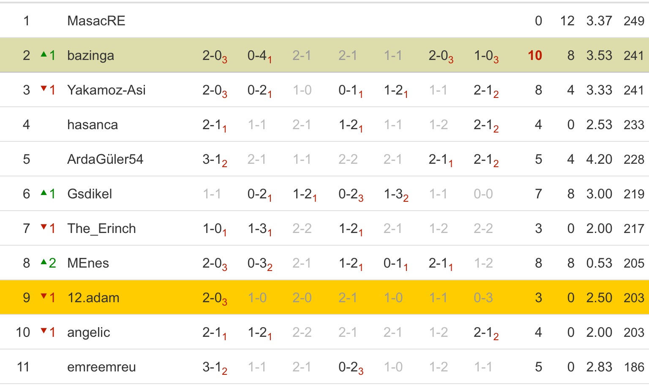Screen dimensions: 649x390
Task: Select the hasanca username
Action: (93, 125)
